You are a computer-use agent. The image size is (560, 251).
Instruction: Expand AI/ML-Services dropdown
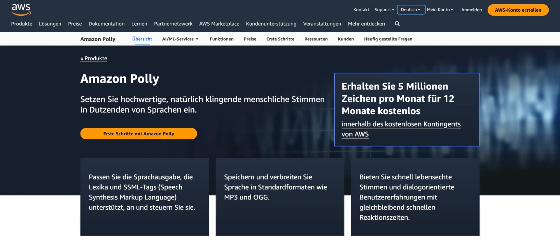[x=180, y=39]
